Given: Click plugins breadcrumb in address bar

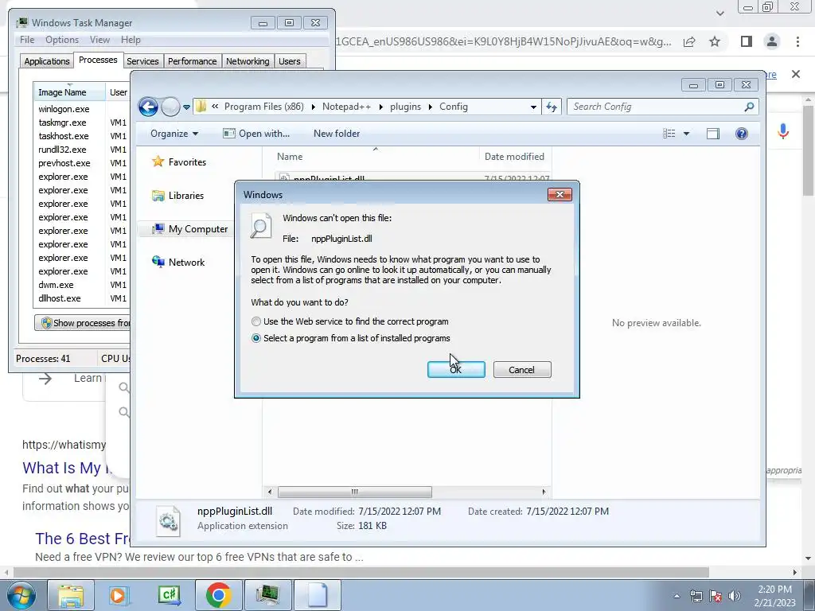Looking at the screenshot, I should tap(405, 107).
